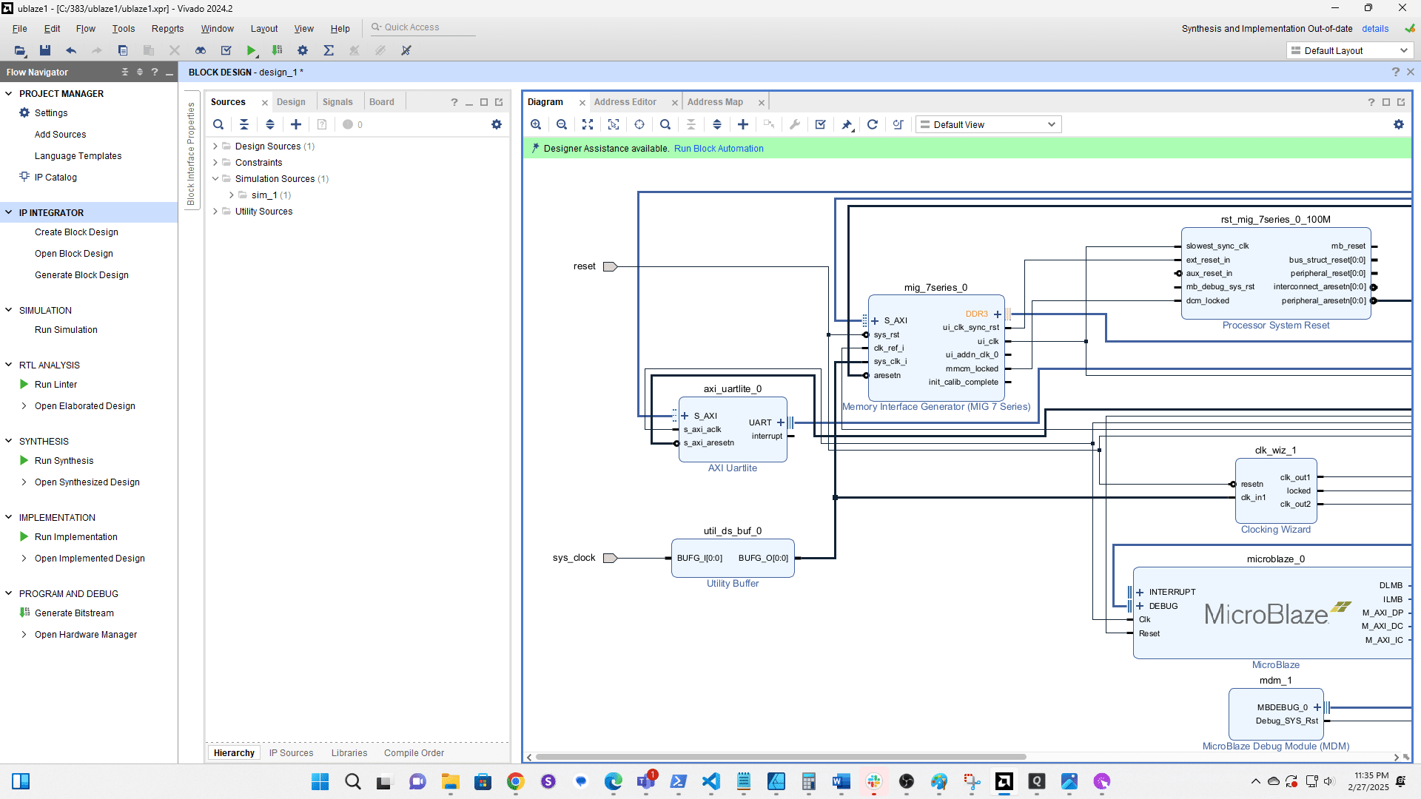Add IP using diagram plus icon

[x=743, y=124]
